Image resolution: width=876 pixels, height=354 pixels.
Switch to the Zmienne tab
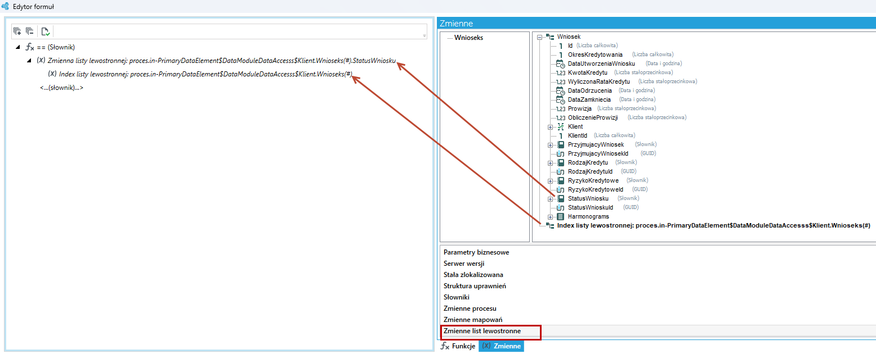point(501,346)
